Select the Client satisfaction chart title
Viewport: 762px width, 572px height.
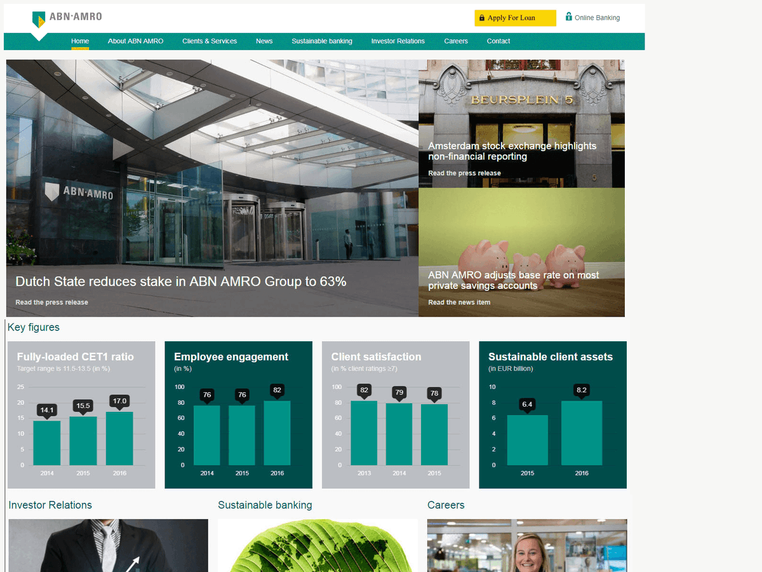(376, 357)
